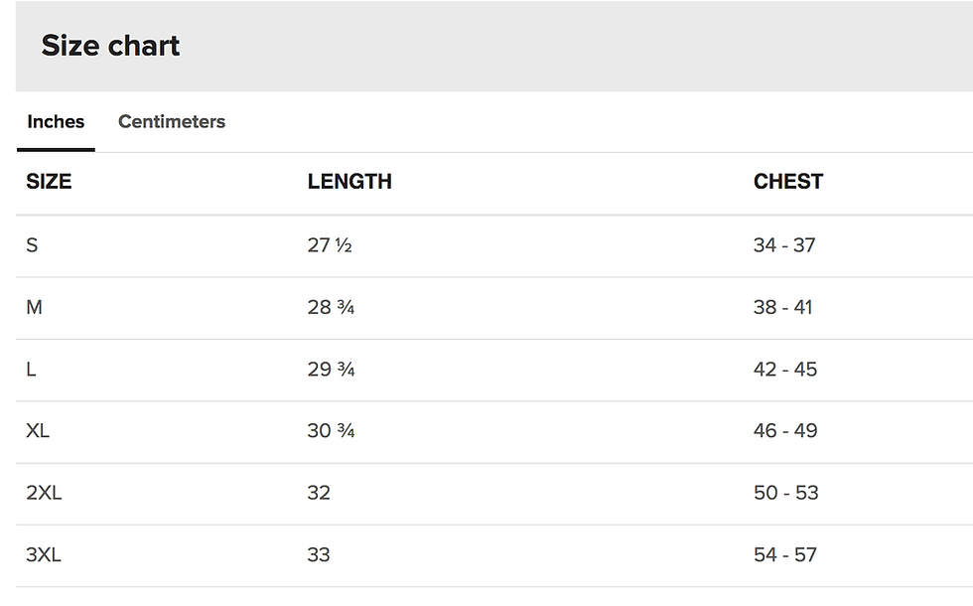Click the 54 - 57 chest value
This screenshot has width=973, height=606.
coord(785,554)
